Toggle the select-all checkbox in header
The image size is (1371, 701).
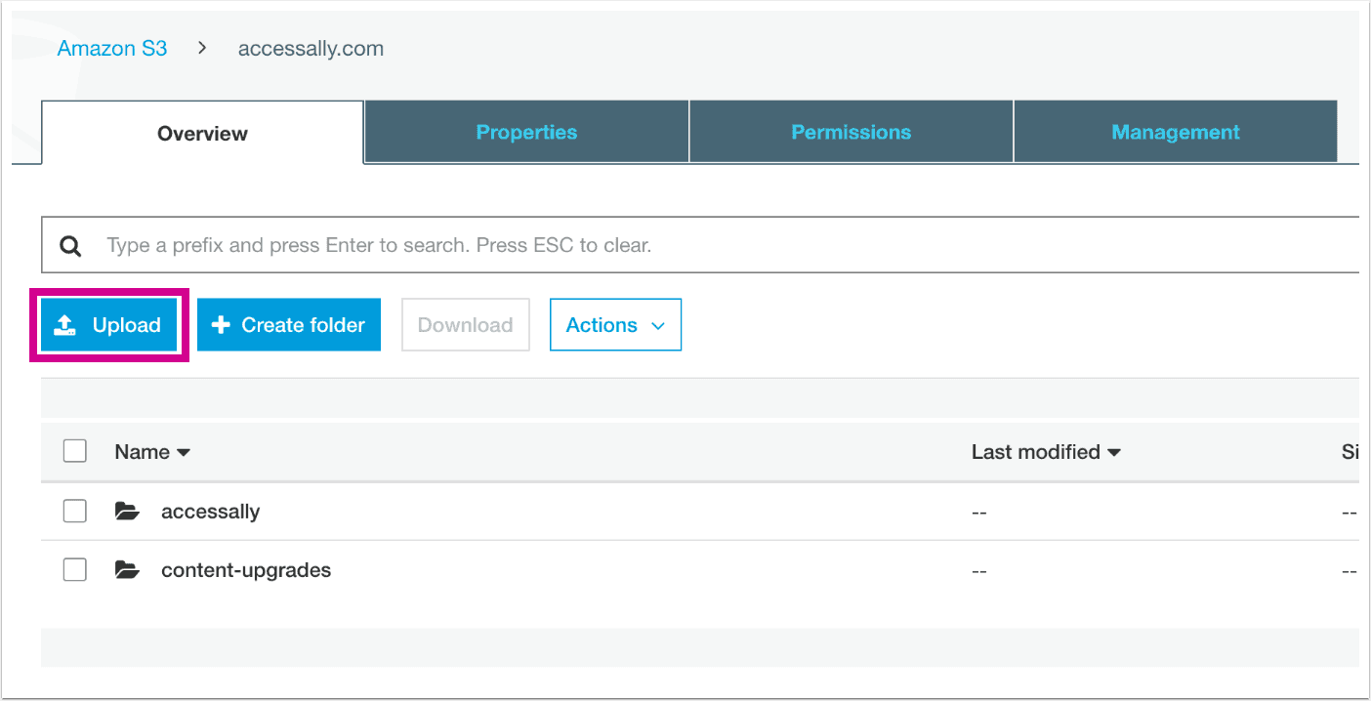[74, 451]
